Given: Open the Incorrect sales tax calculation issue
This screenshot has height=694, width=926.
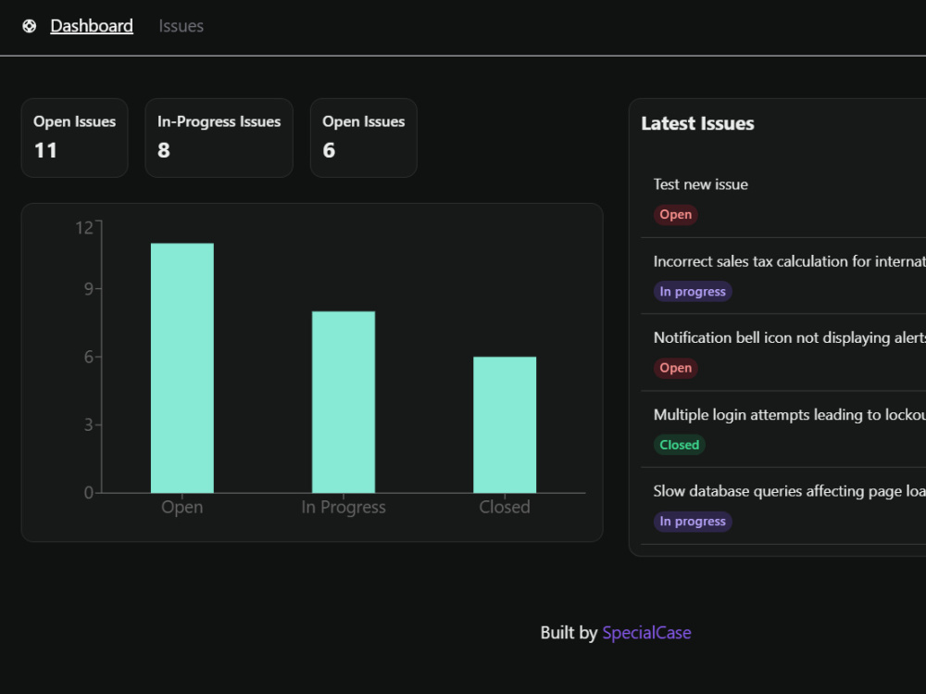Looking at the screenshot, I should pyautogui.click(x=787, y=261).
